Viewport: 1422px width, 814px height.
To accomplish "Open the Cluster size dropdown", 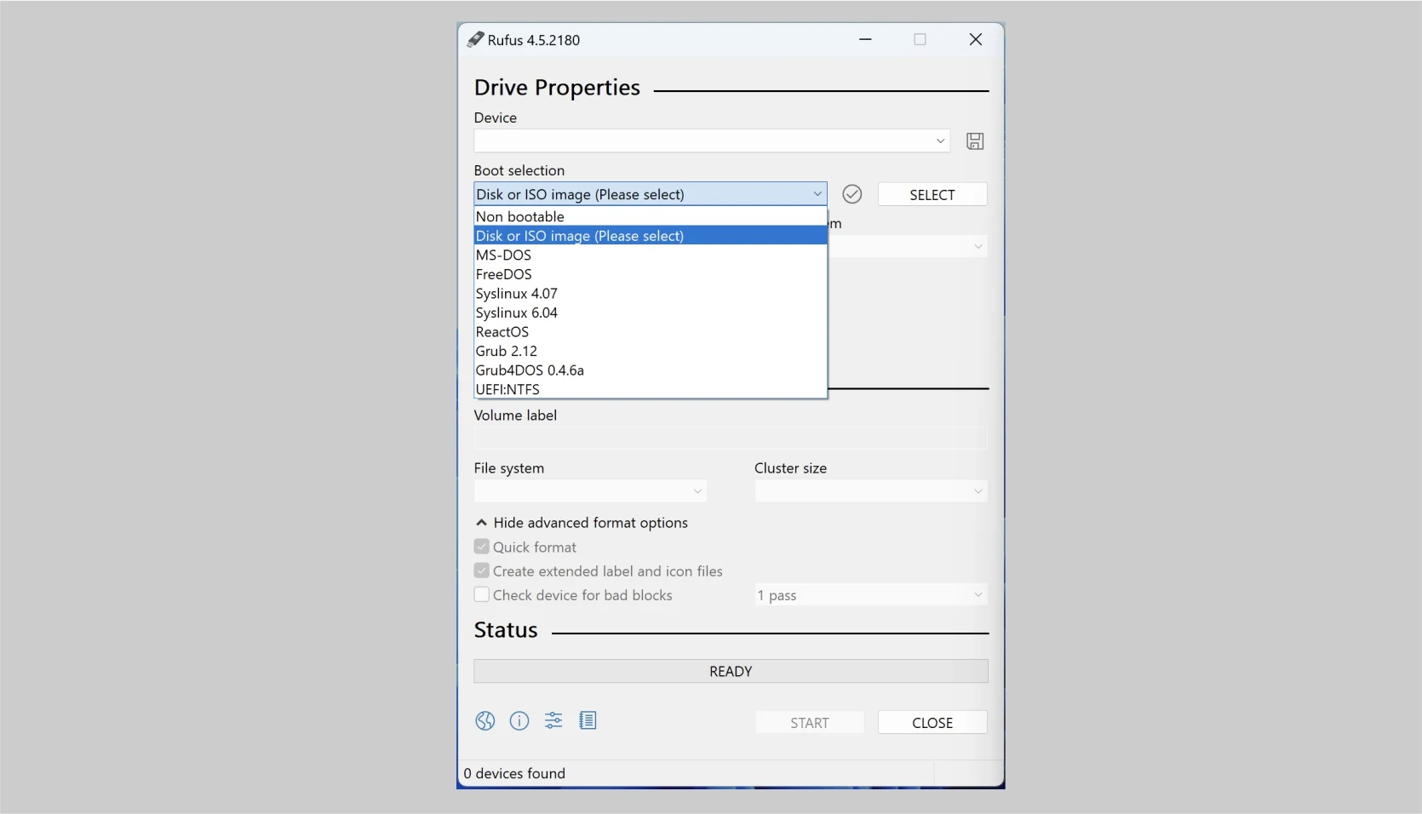I will 871,491.
